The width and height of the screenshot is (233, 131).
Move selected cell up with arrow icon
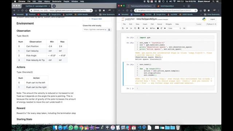[x=143, y=28]
